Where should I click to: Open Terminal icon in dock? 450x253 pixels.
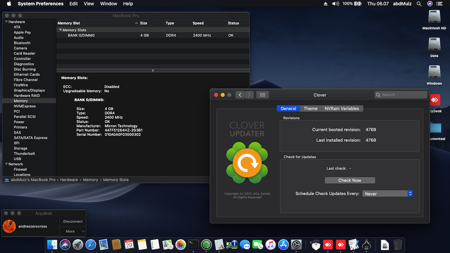coord(194,245)
